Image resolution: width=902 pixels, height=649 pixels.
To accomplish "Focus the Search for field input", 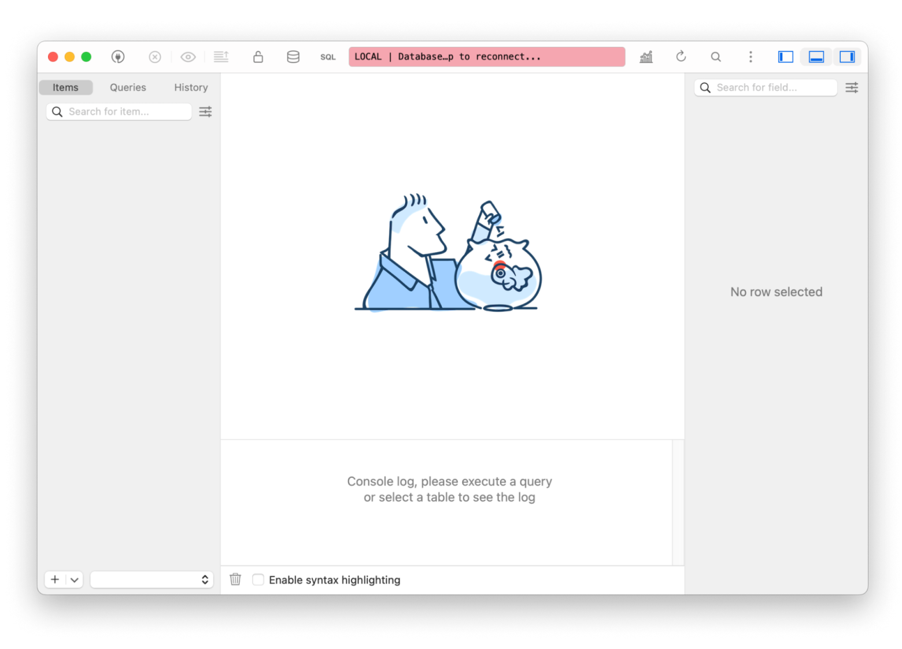I will coord(766,87).
